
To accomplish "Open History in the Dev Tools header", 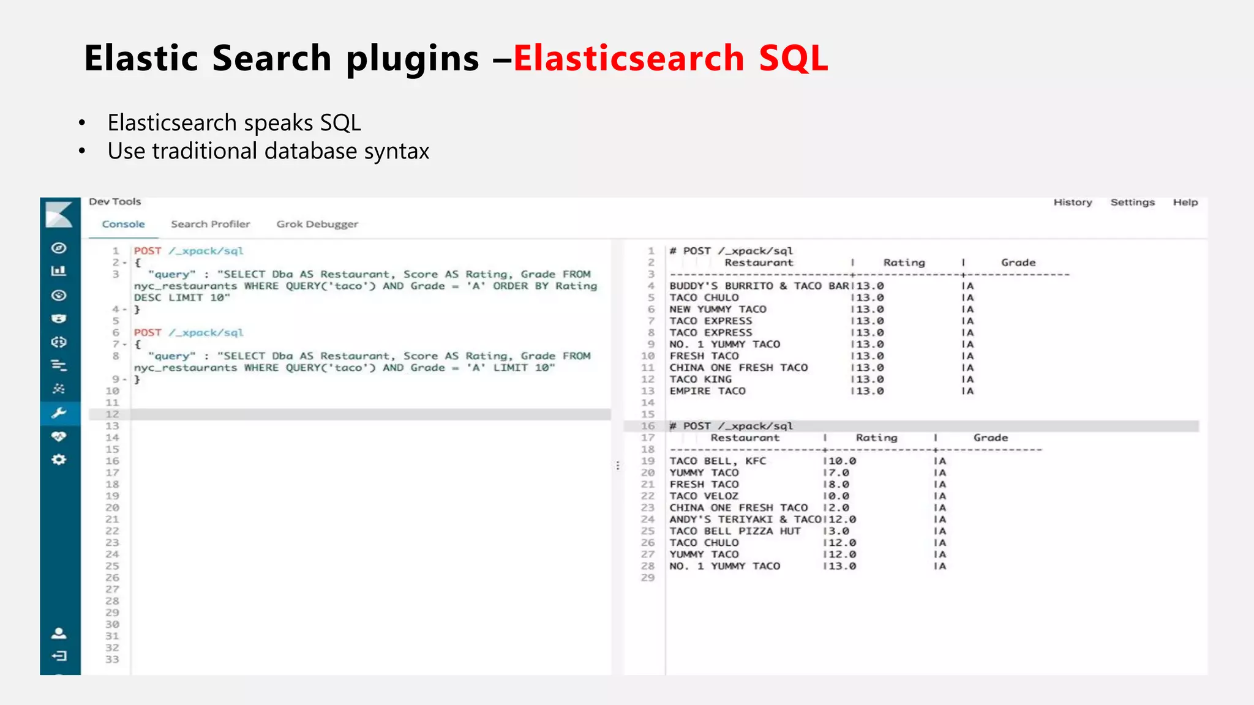I will [1073, 203].
